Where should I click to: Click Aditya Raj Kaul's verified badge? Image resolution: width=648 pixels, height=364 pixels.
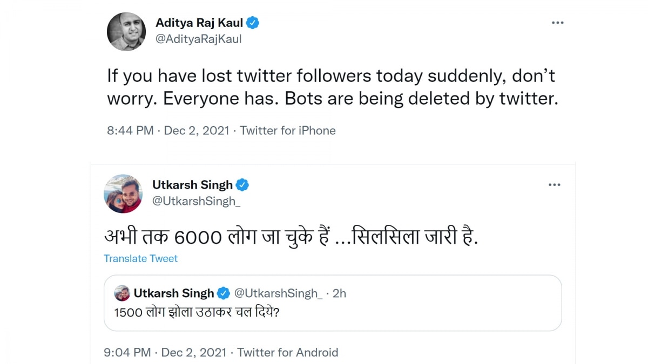tap(253, 23)
